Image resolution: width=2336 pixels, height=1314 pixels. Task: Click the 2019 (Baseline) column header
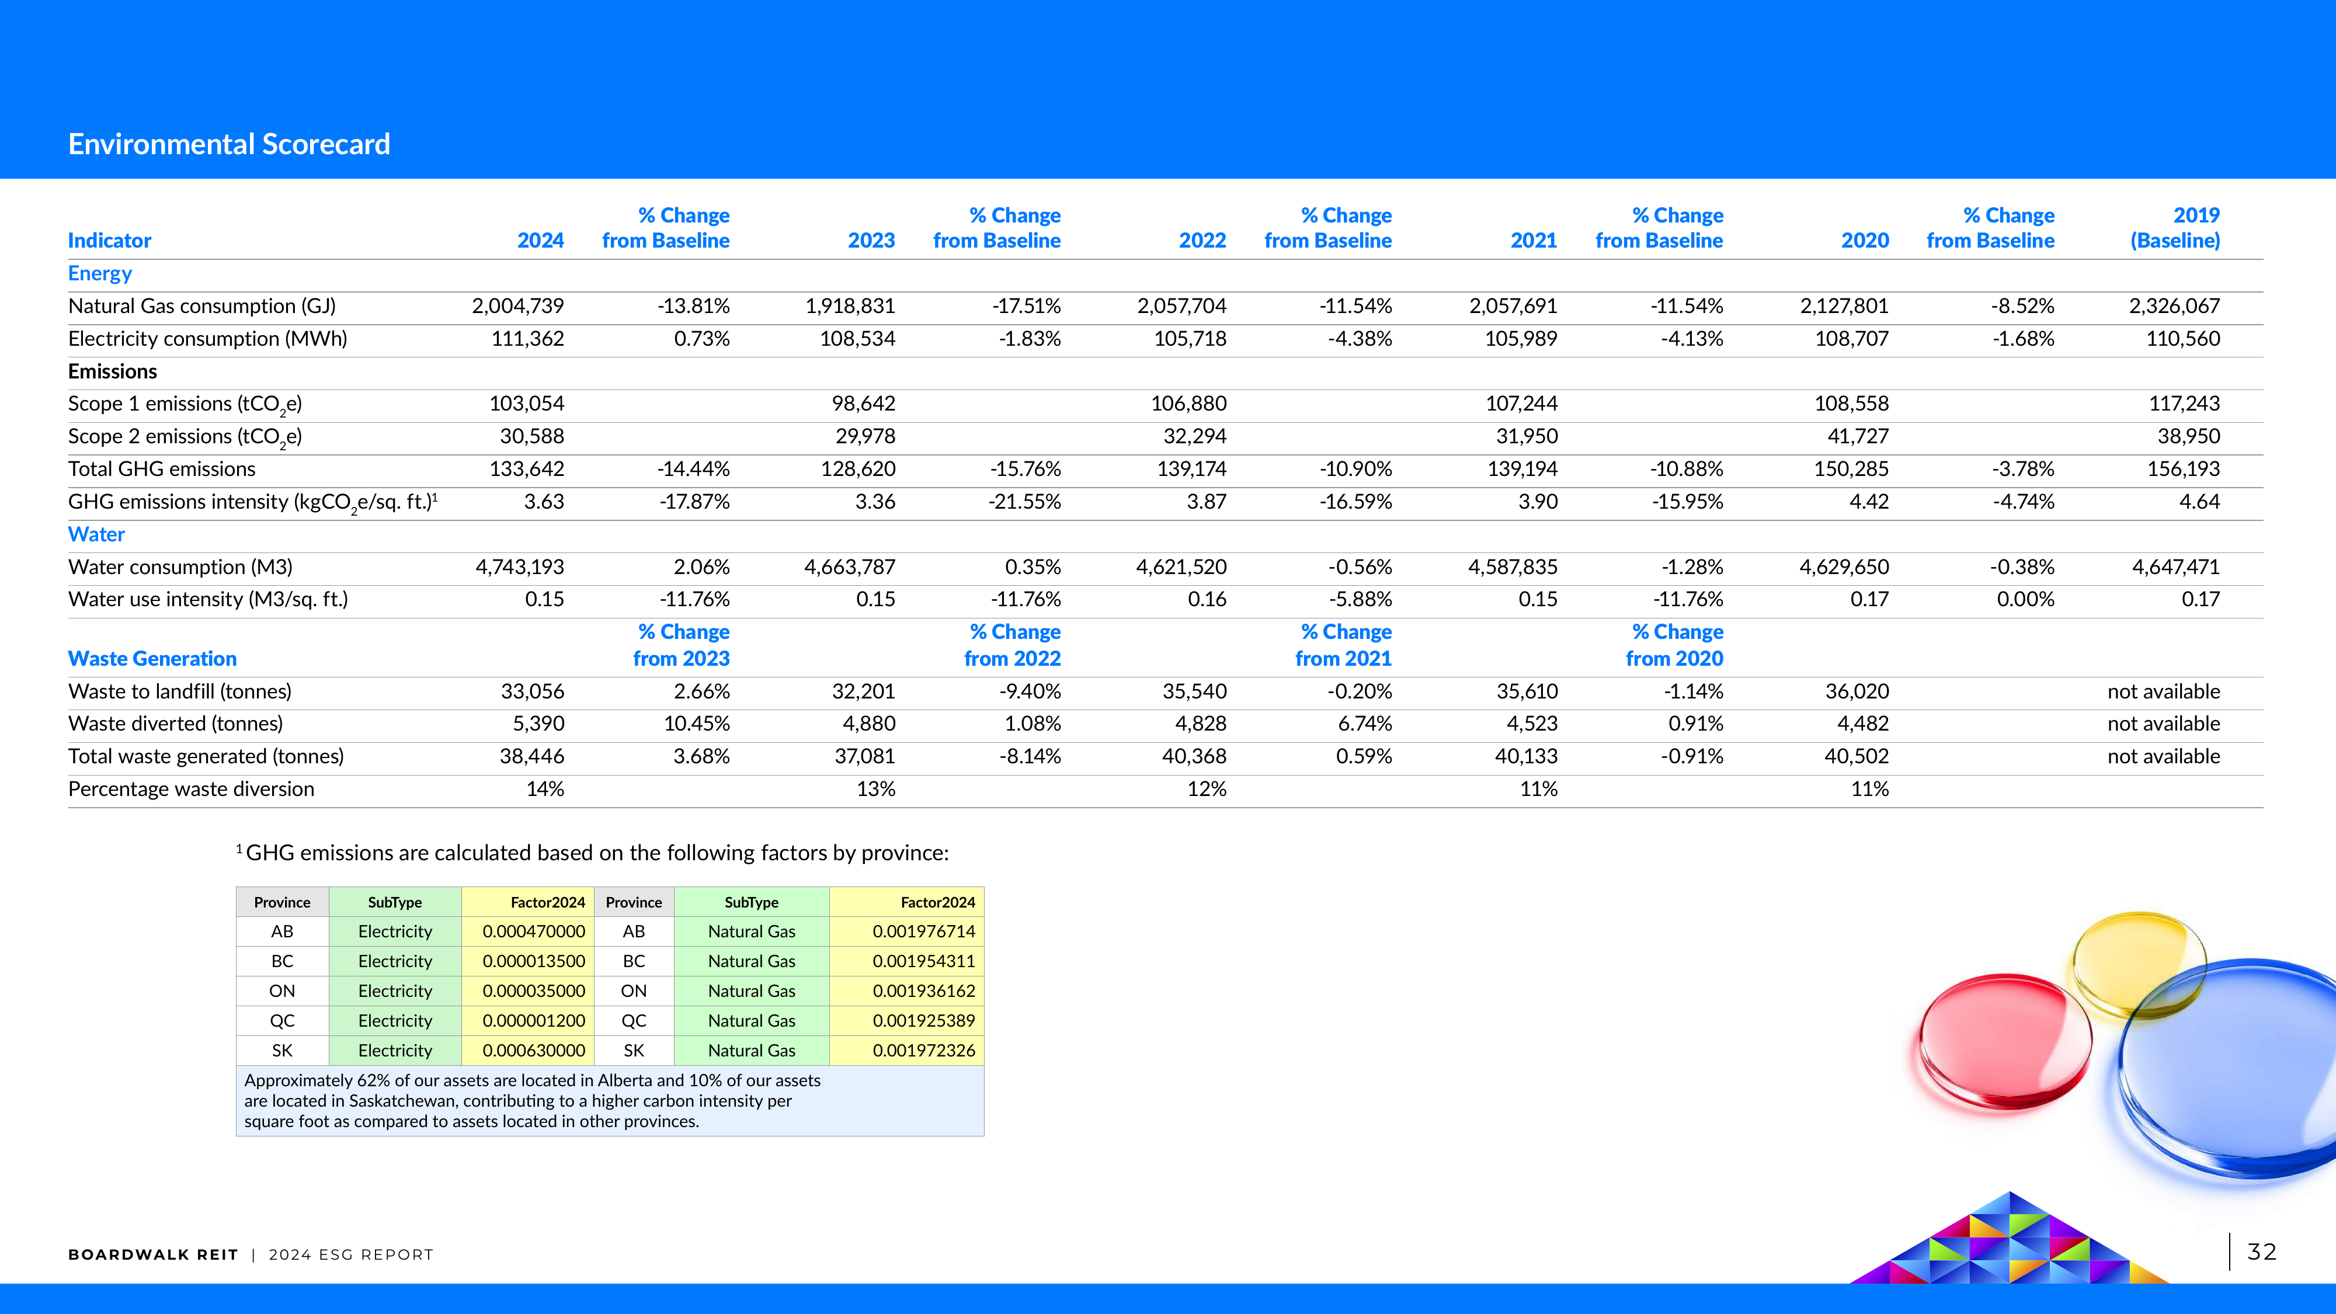2175,228
